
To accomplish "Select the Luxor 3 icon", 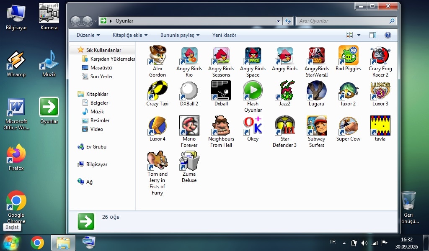I will click(x=380, y=93).
